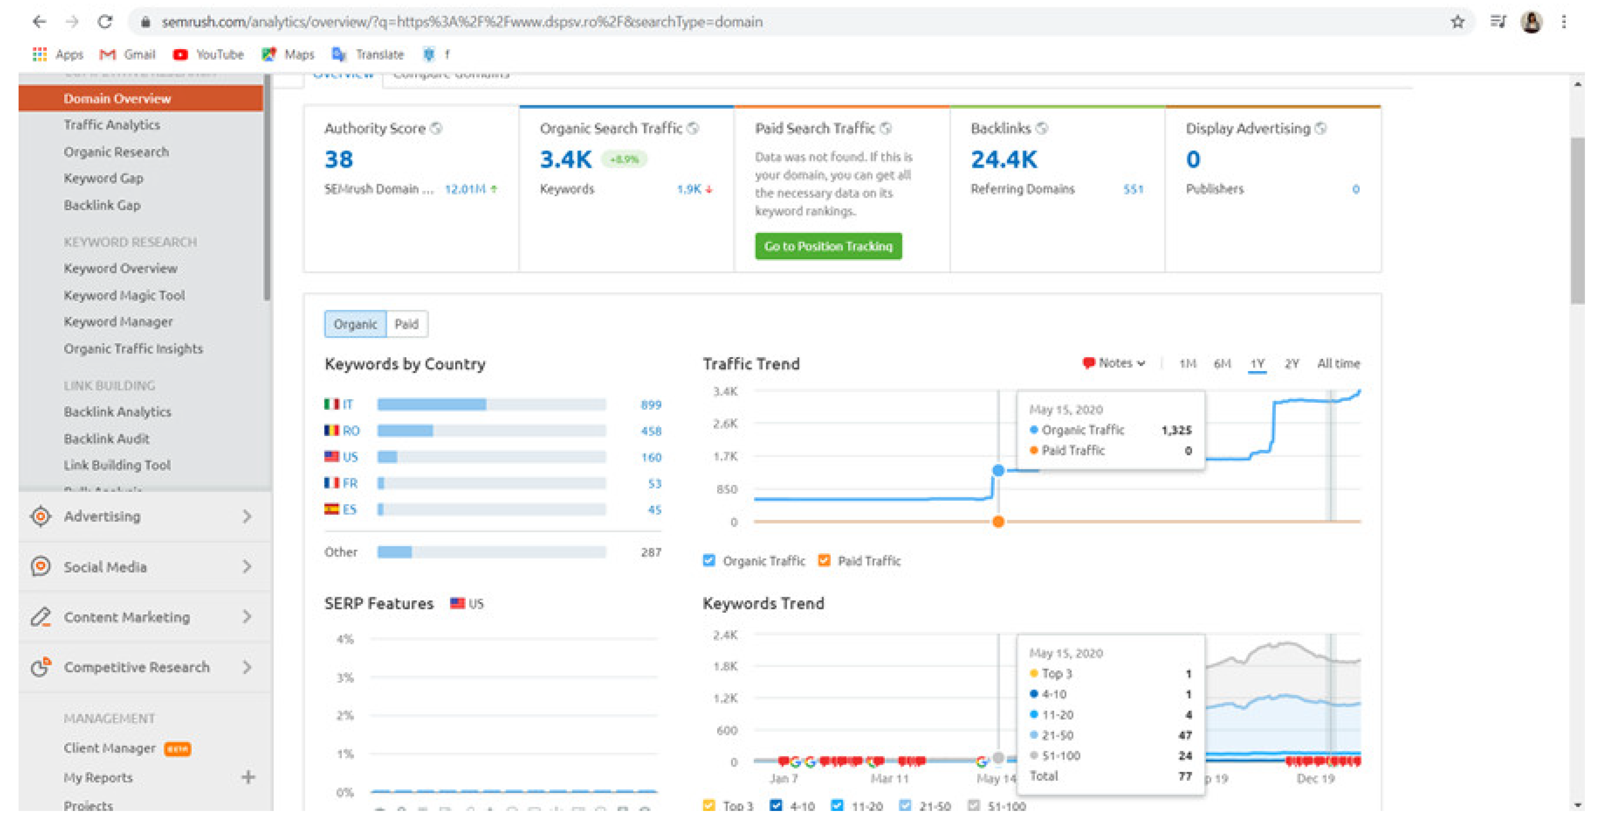Uncheck the Organic Traffic checkbox
Image resolution: width=1604 pixels, height=822 pixels.
click(x=709, y=560)
